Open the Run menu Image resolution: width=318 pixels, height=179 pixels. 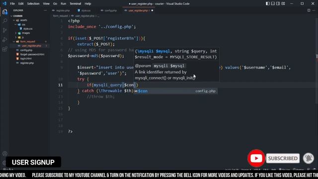click(x=64, y=3)
